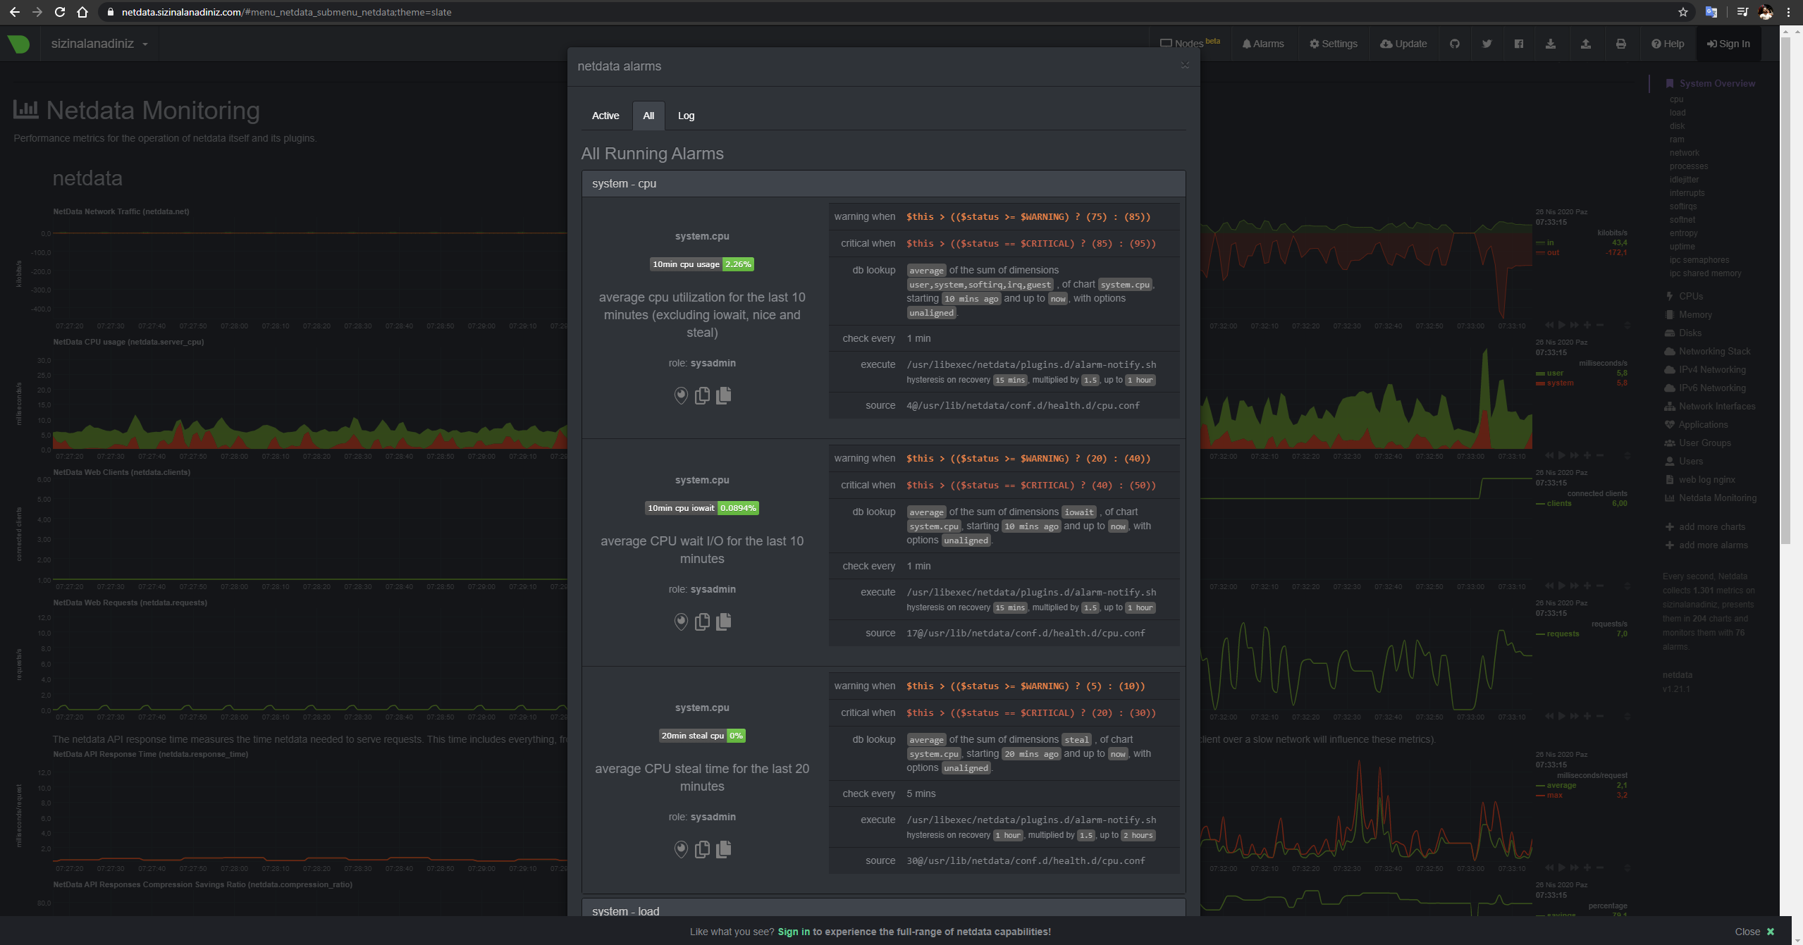Click the download (export snapshot) icon in navbar
The image size is (1803, 945).
[1551, 44]
